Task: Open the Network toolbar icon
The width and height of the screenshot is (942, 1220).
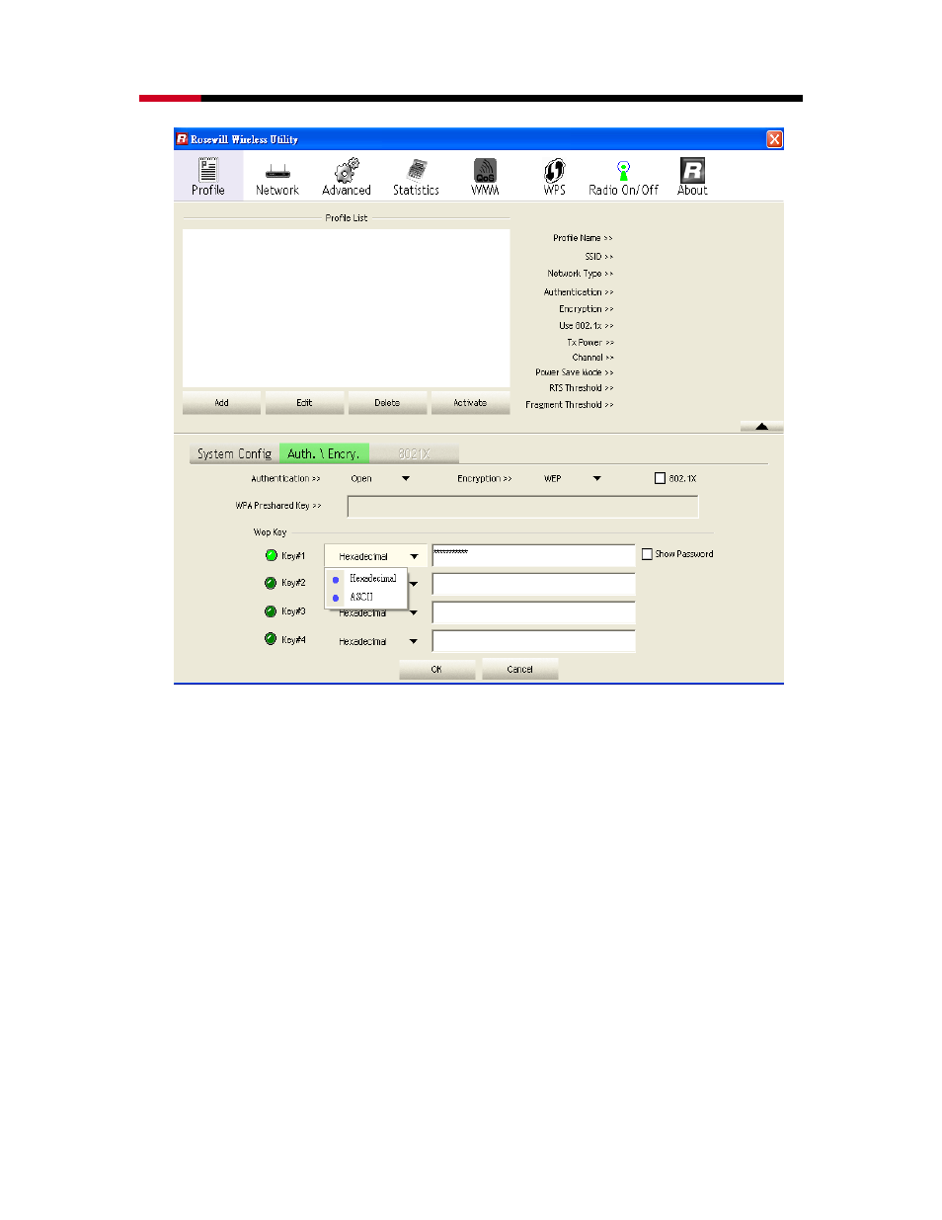Action: pyautogui.click(x=277, y=177)
